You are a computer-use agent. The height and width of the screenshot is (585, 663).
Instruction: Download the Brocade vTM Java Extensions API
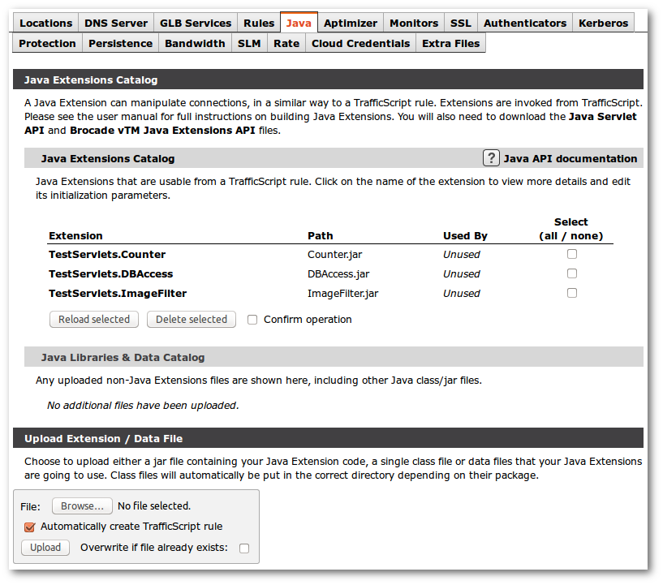coord(162,130)
